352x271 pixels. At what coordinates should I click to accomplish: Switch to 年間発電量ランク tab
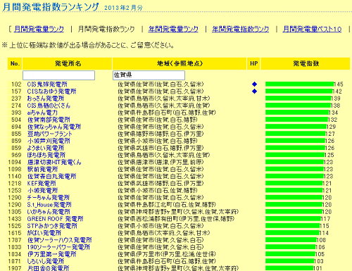173,29
